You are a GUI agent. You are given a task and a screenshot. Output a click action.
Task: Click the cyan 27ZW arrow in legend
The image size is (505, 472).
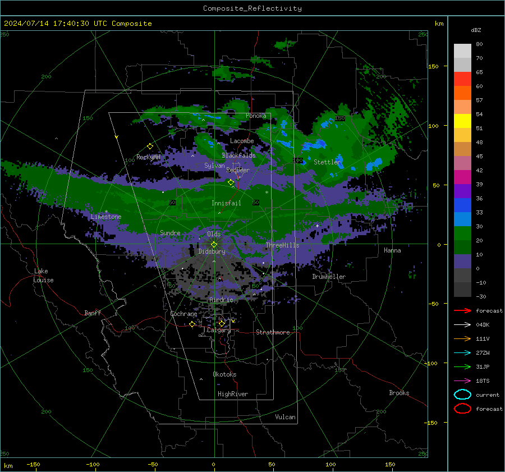coord(462,352)
